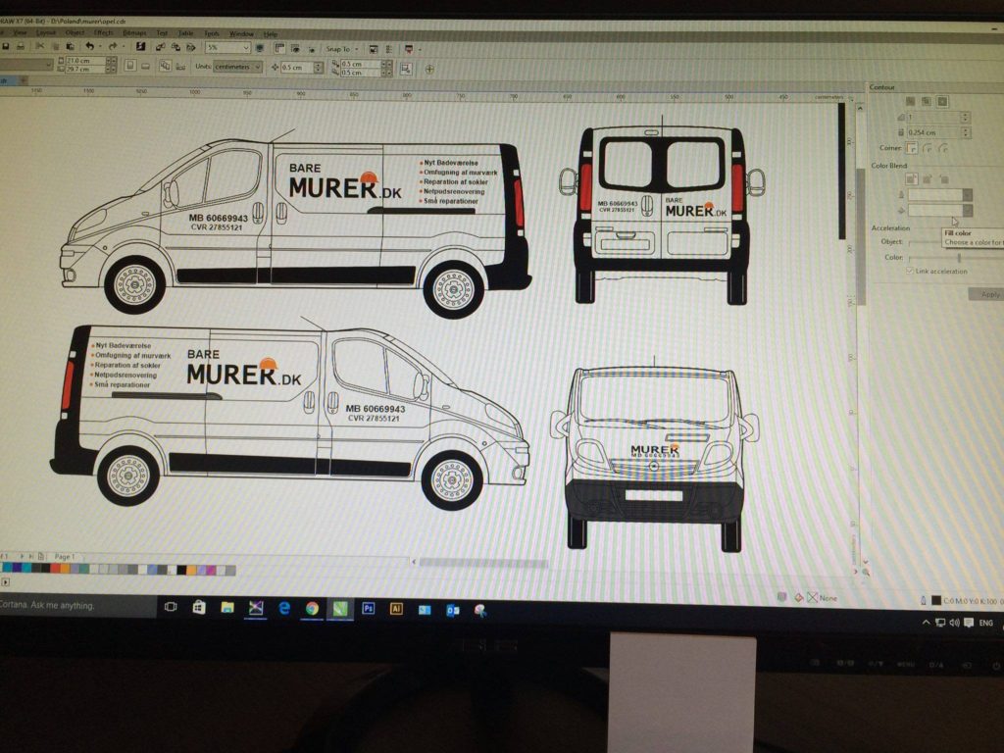Open the Tools menu
1004x753 pixels.
tap(212, 33)
